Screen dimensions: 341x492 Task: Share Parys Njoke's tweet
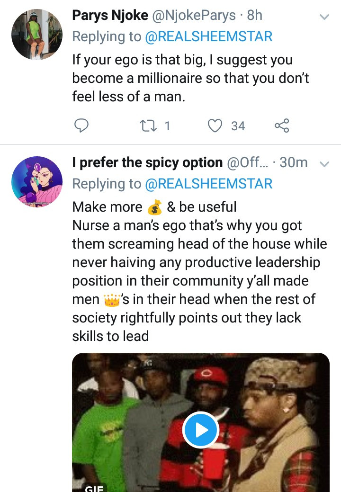coord(282,125)
